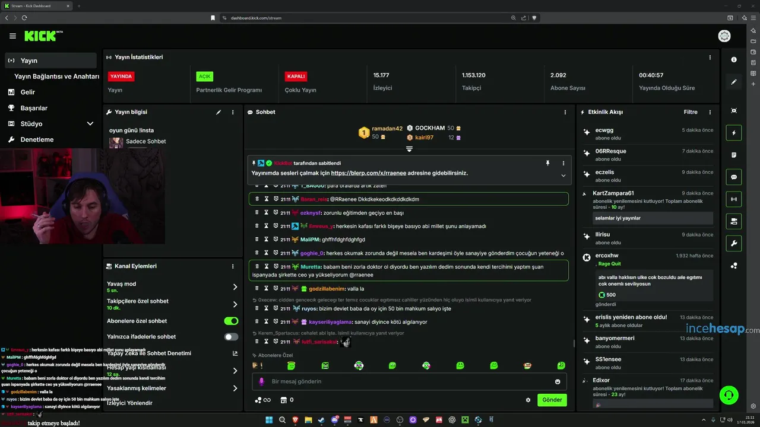The image size is (760, 427).
Task: Toggle the wrench channel actions widget in the sidebar
Action: point(734,243)
